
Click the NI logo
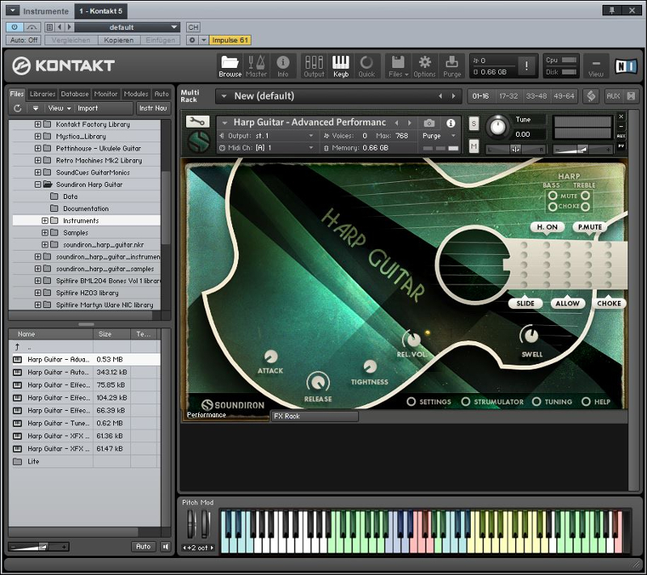(x=624, y=66)
